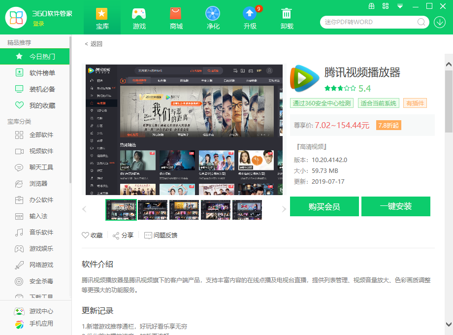453x335 pixels.
Task: Click the star rating of the app
Action: click(340, 88)
